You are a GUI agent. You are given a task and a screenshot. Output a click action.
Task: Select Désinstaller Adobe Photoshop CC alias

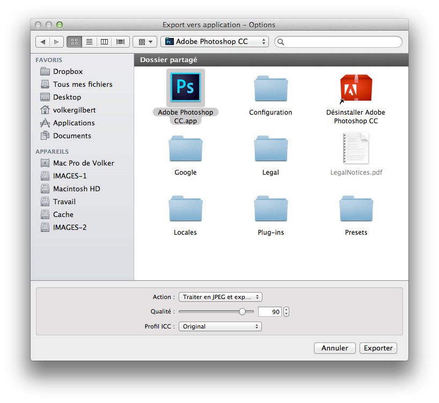(356, 88)
